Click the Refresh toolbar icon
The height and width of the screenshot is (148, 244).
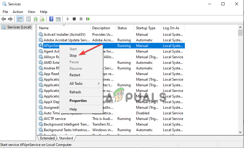coord(35,19)
